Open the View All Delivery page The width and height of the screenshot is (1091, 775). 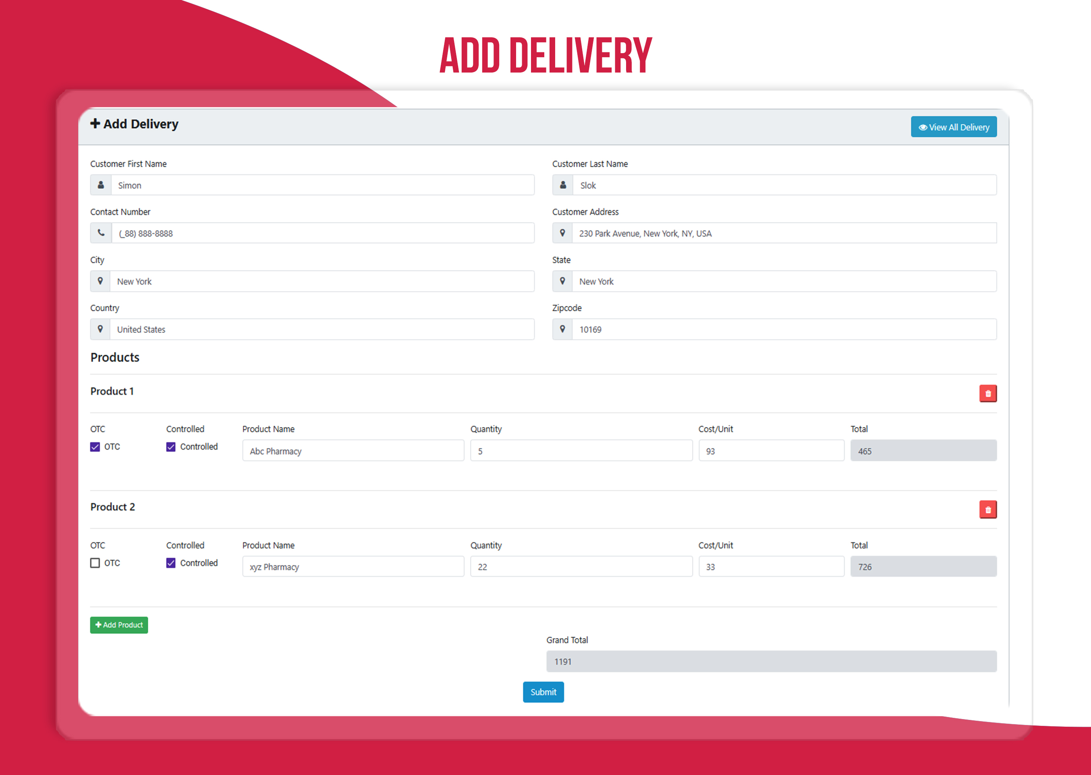click(954, 127)
